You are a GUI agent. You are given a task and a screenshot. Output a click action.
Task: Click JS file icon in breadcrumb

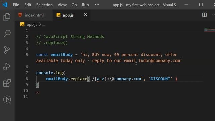23,24
